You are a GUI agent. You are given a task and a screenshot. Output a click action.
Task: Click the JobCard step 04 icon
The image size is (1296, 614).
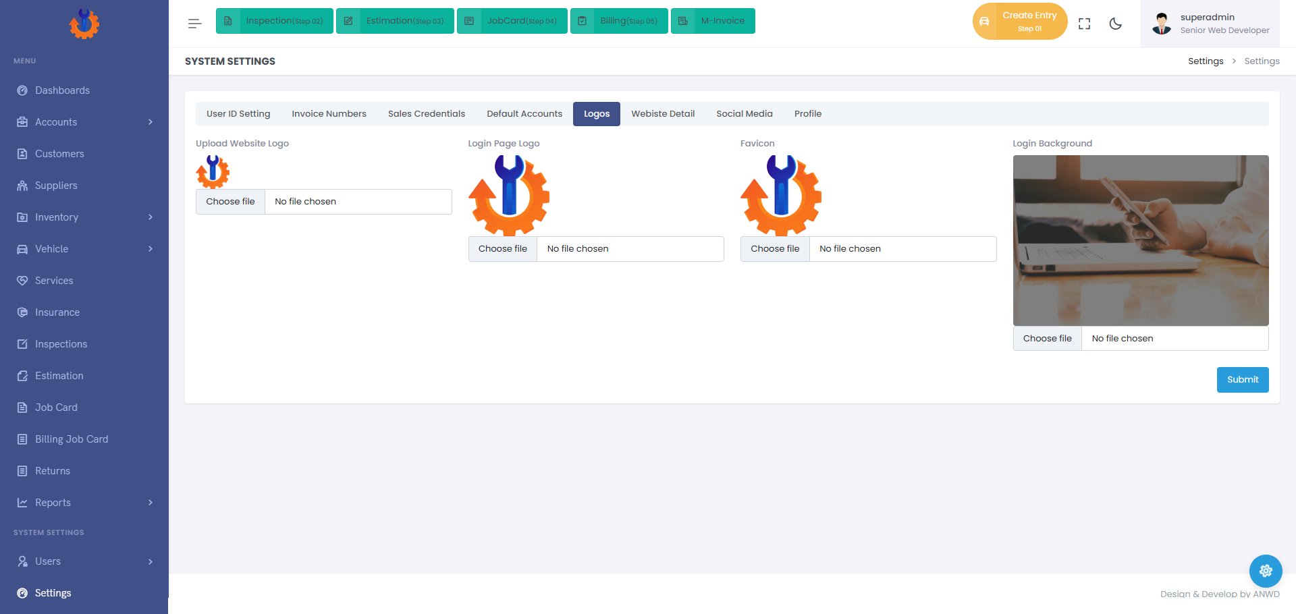(469, 21)
